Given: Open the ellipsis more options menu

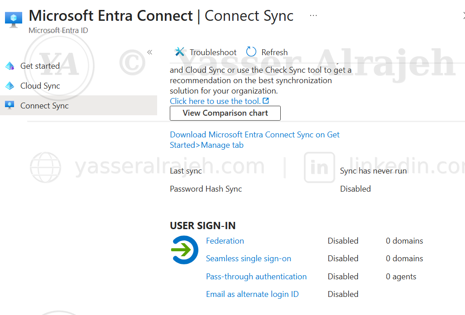Looking at the screenshot, I should coord(313,15).
